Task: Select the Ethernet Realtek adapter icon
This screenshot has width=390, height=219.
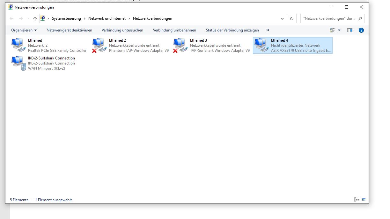Action: 18,45
